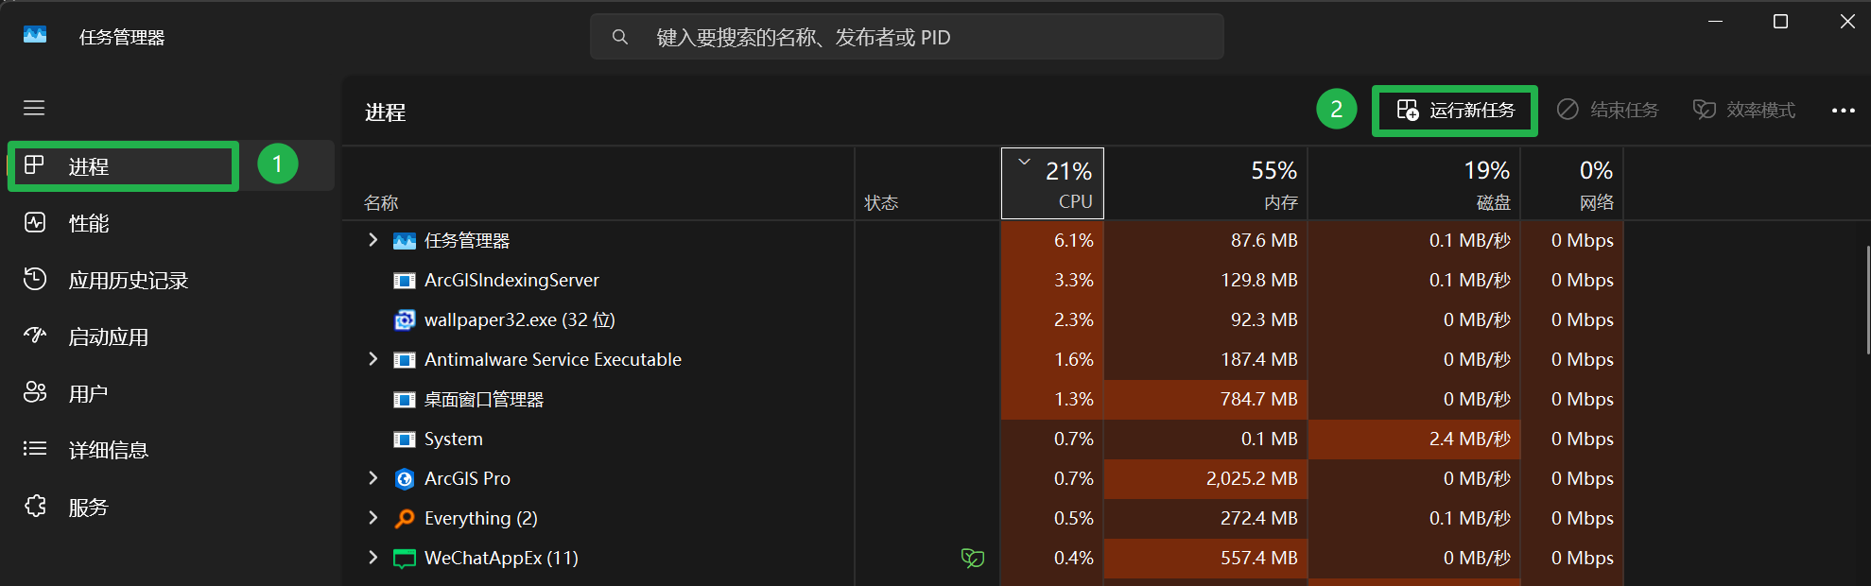Click the ArcGIS Pro process icon

click(405, 478)
